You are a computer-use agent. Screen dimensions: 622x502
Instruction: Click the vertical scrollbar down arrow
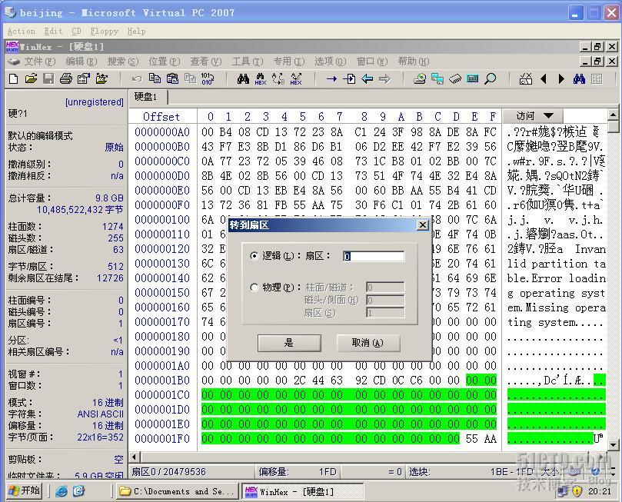pos(613,445)
